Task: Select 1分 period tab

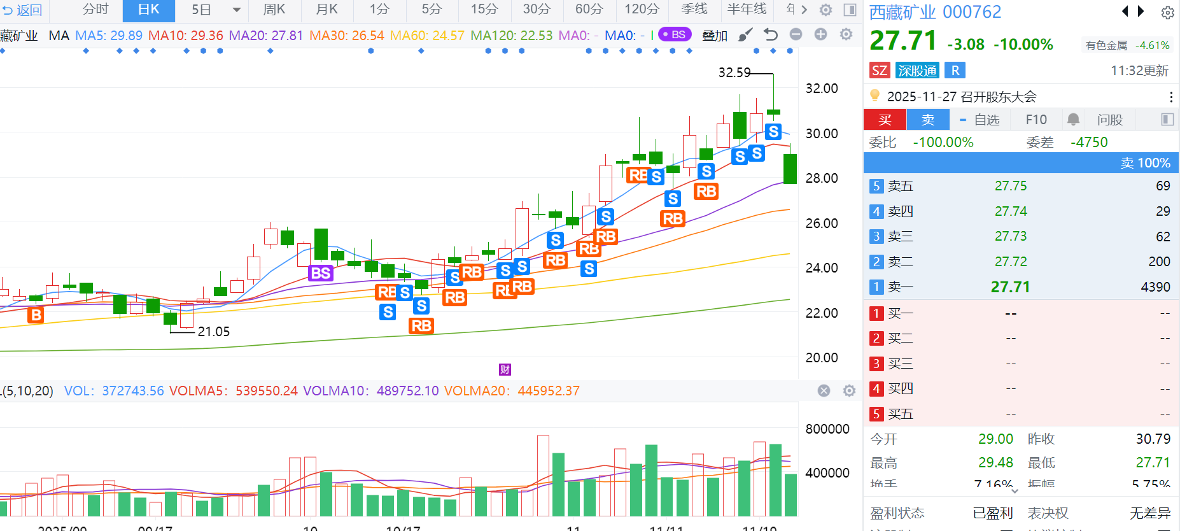Action: pos(379,10)
